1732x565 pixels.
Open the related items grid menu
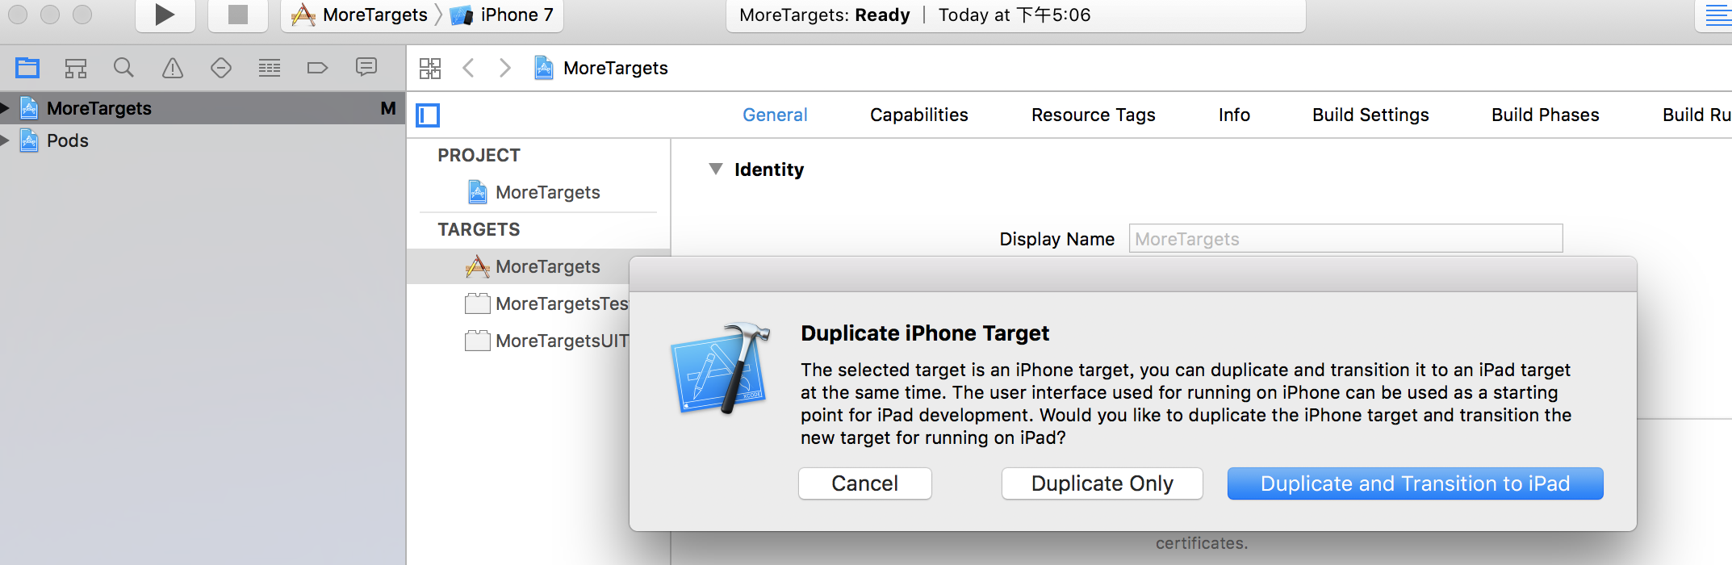[x=430, y=68]
